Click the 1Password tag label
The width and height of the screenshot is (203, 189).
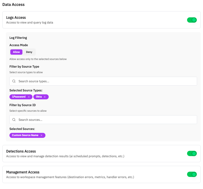click(x=19, y=97)
